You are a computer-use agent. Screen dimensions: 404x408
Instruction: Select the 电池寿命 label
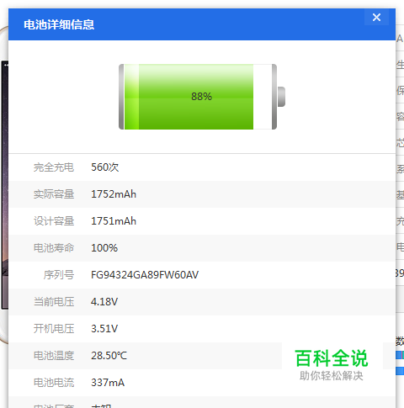[x=54, y=248]
